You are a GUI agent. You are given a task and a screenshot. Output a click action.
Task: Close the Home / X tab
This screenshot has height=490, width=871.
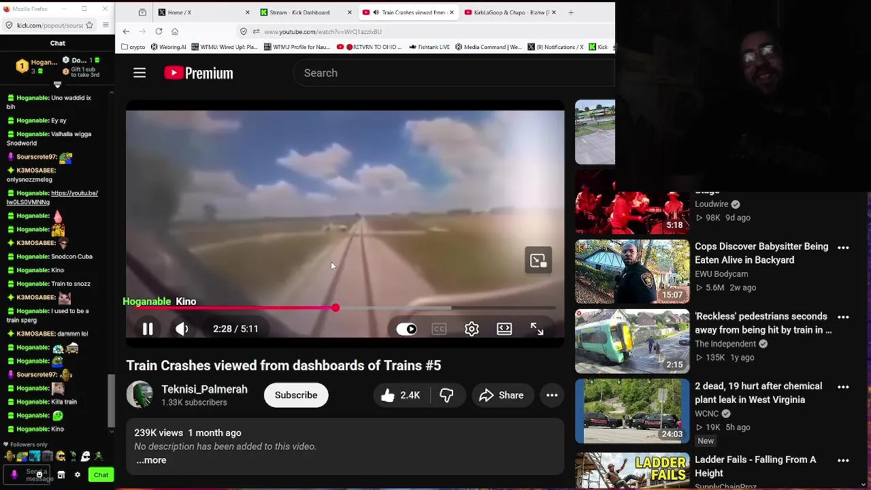[x=248, y=12]
